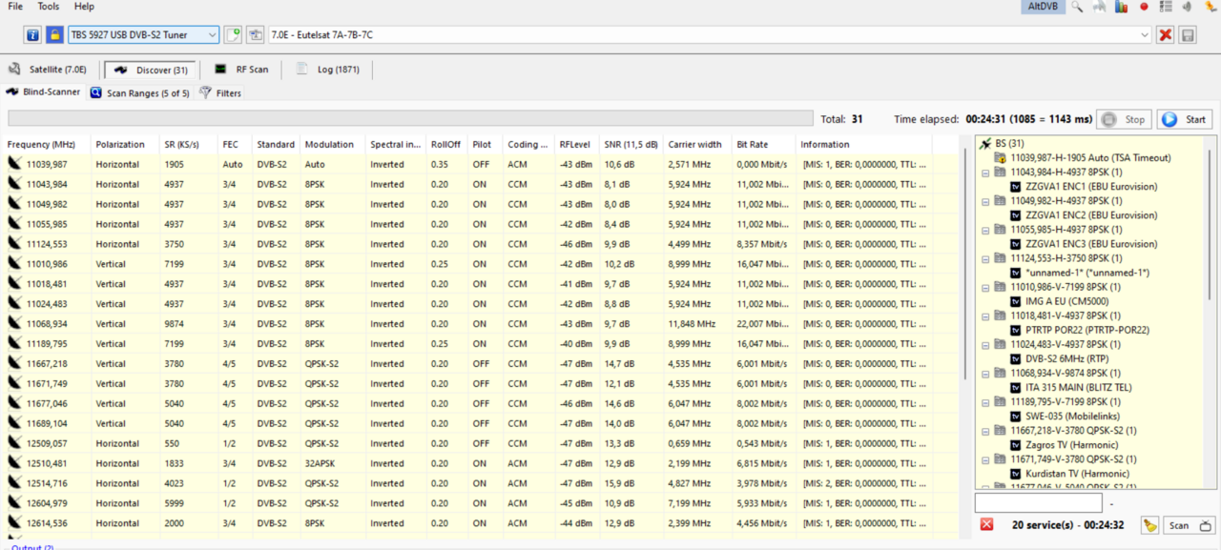Click the blue info icon in toolbar
Viewport: 1221px width, 550px height.
pos(32,35)
